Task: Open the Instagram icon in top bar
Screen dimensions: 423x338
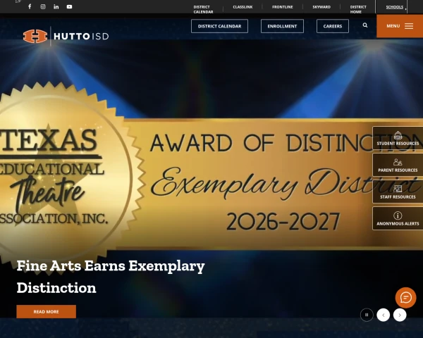Action: click(x=43, y=7)
